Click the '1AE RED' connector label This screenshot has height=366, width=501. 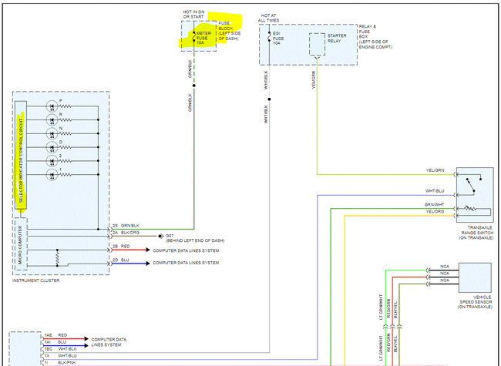point(55,335)
